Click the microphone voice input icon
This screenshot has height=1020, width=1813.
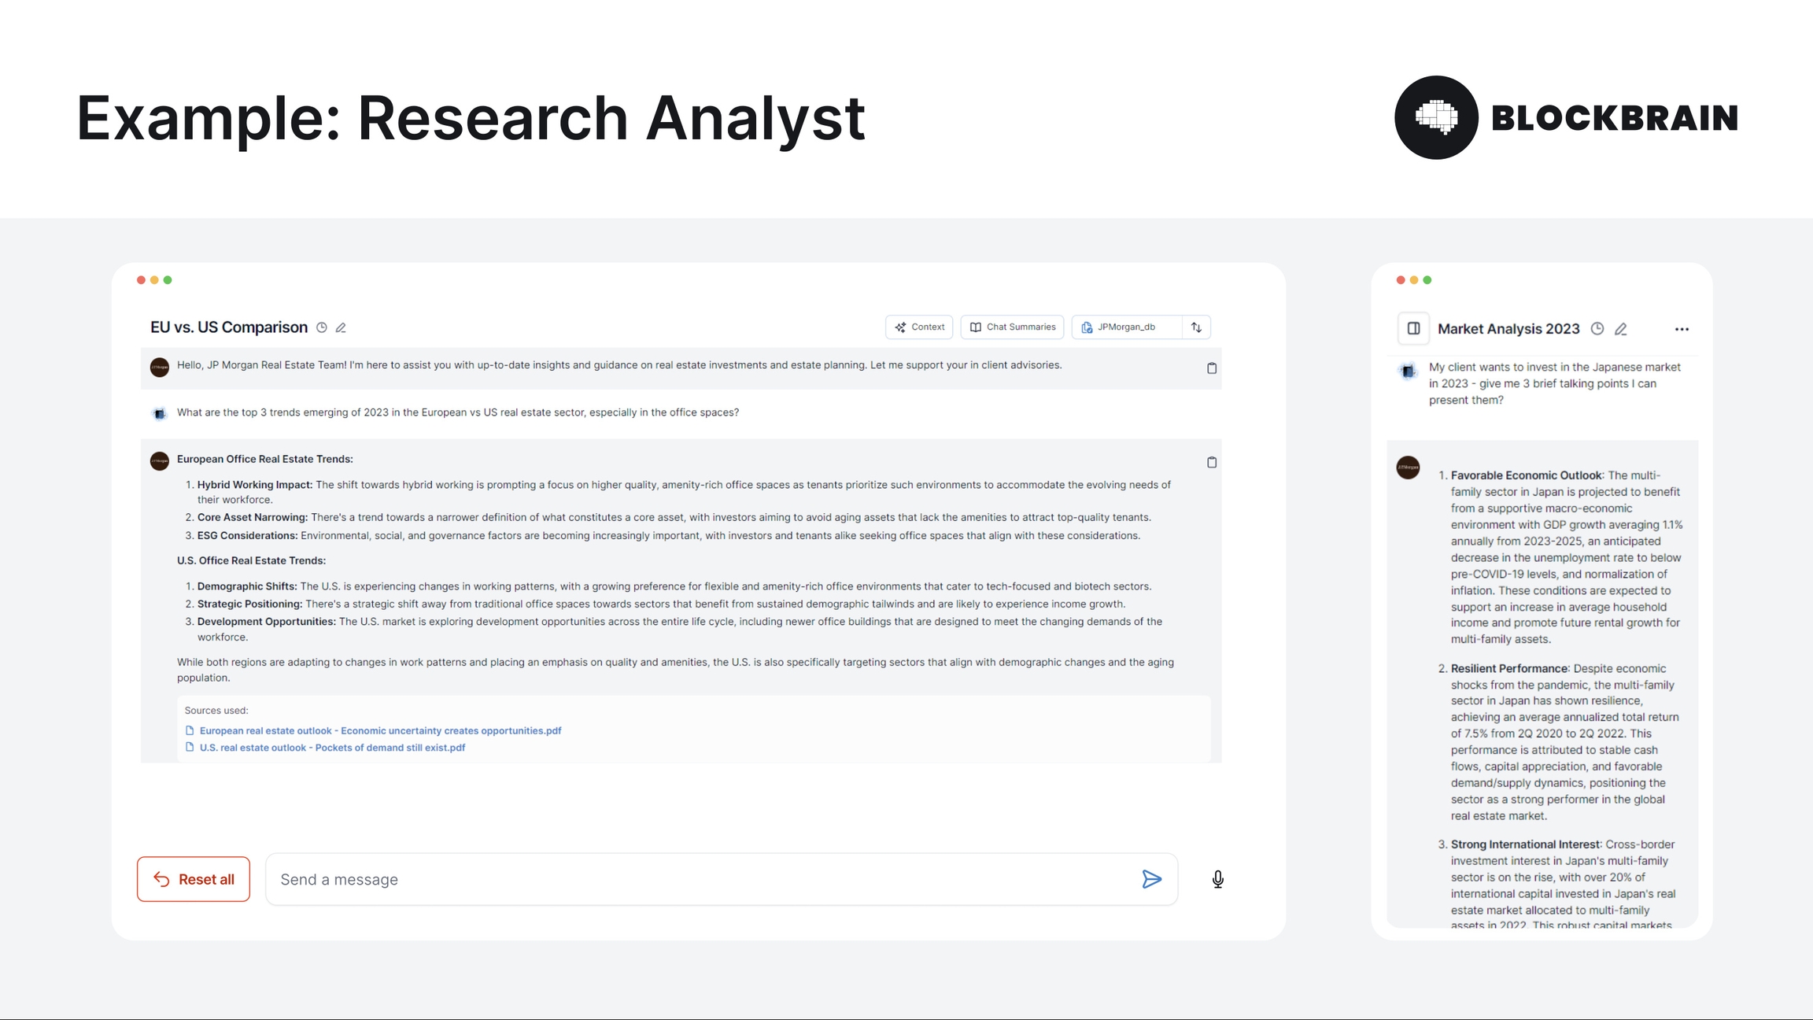(x=1217, y=879)
